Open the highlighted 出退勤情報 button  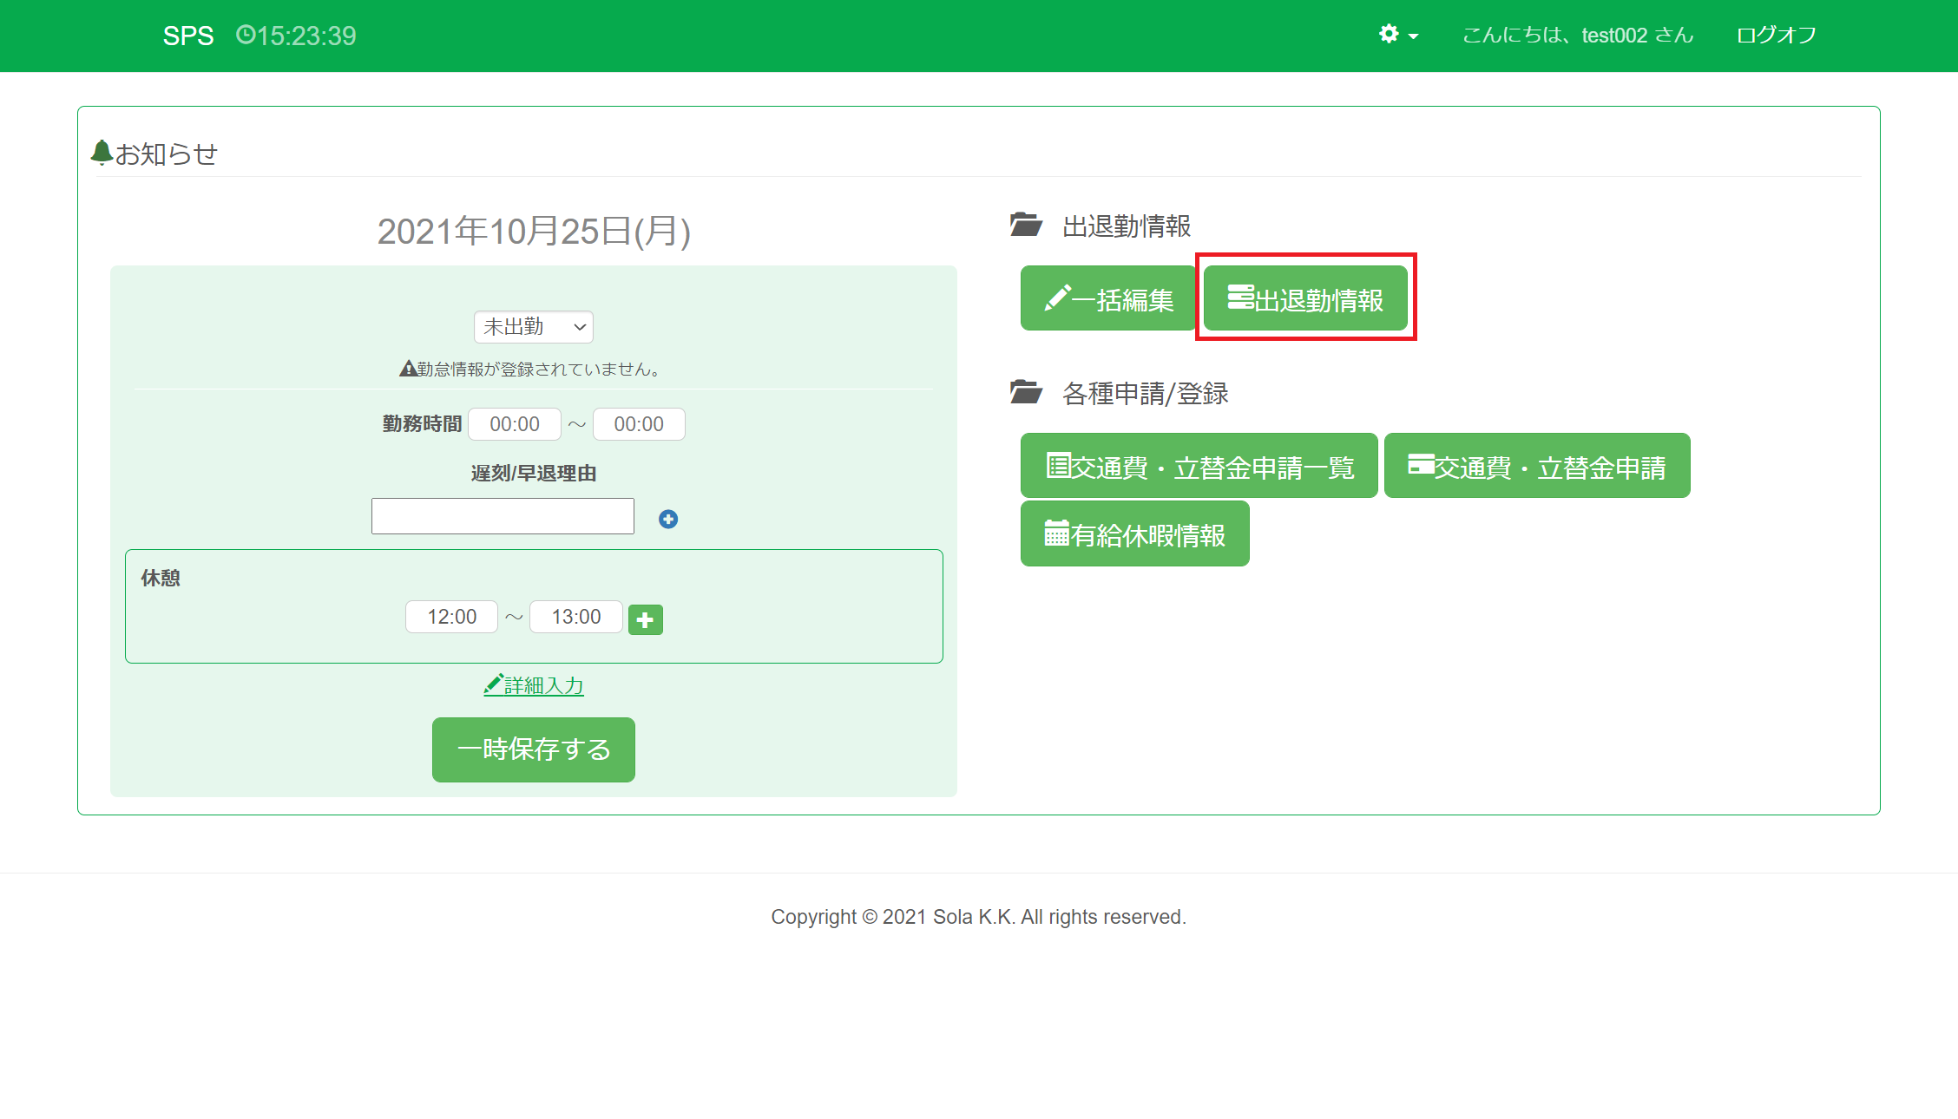(1305, 299)
